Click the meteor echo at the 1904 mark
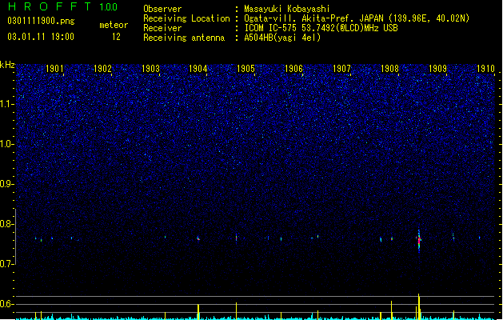 198,238
